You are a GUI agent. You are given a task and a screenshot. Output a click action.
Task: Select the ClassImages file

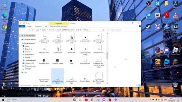(44, 80)
